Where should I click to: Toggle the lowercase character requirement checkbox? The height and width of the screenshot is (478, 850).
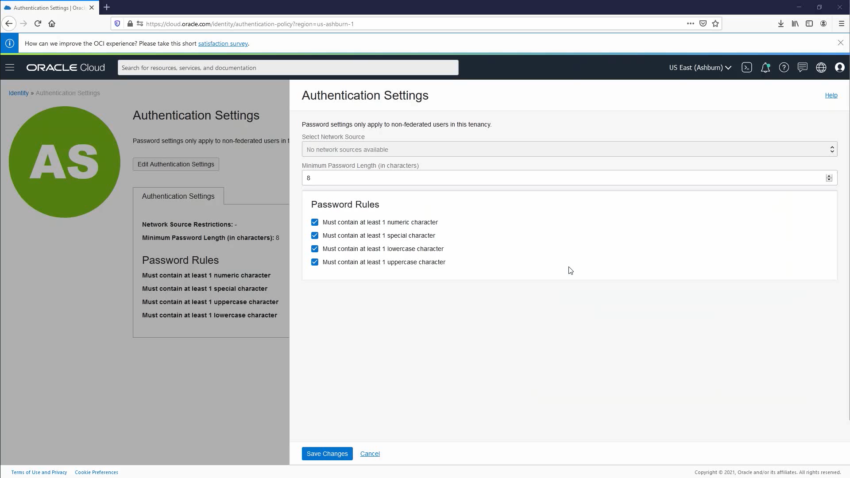coord(315,249)
